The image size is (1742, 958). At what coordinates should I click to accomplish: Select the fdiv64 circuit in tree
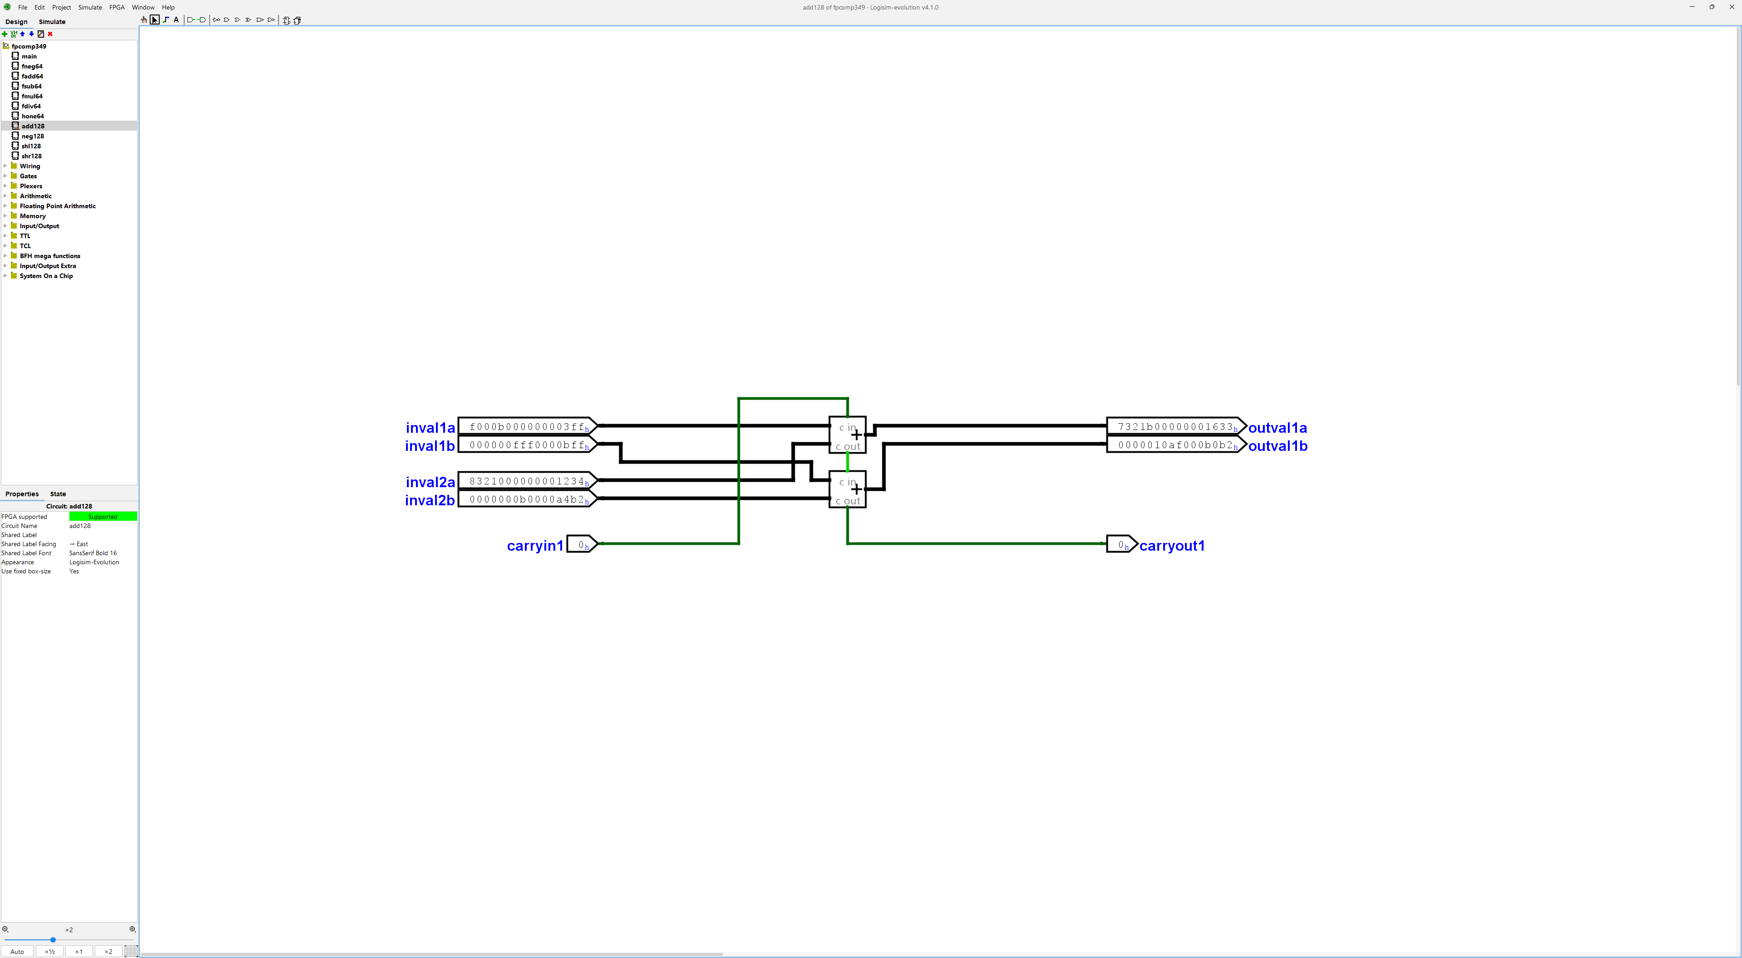click(31, 106)
